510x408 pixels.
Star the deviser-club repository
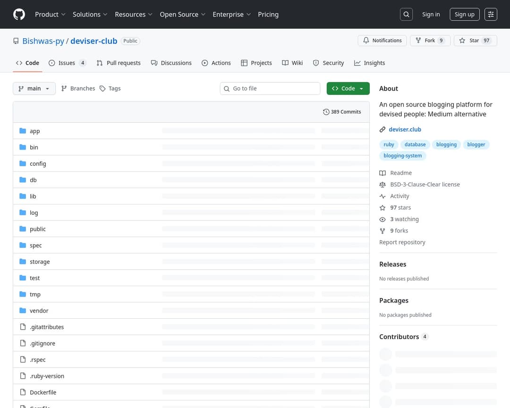tap(475, 41)
